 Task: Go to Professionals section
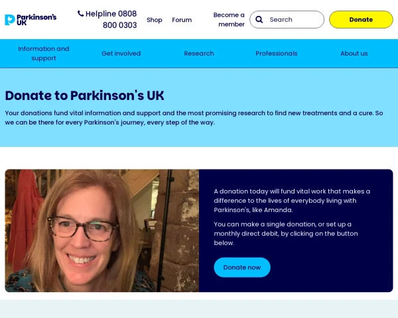tap(277, 54)
